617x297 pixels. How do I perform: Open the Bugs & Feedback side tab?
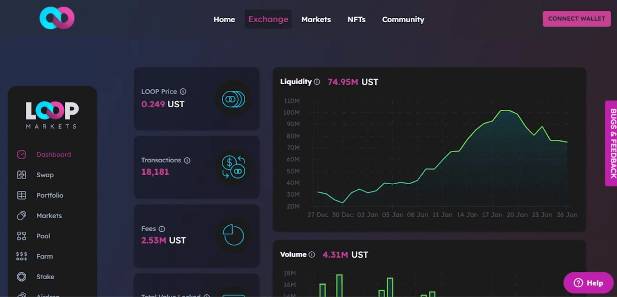(611, 143)
